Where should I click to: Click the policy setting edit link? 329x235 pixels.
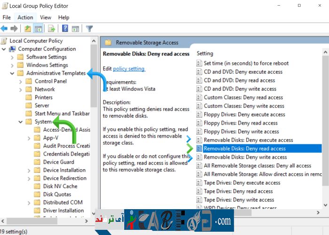pos(129,69)
